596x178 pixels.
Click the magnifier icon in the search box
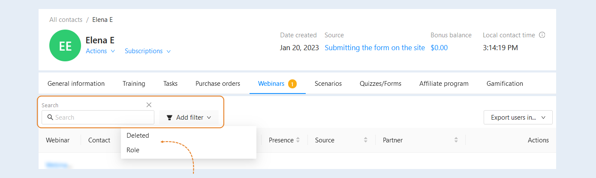coord(50,117)
